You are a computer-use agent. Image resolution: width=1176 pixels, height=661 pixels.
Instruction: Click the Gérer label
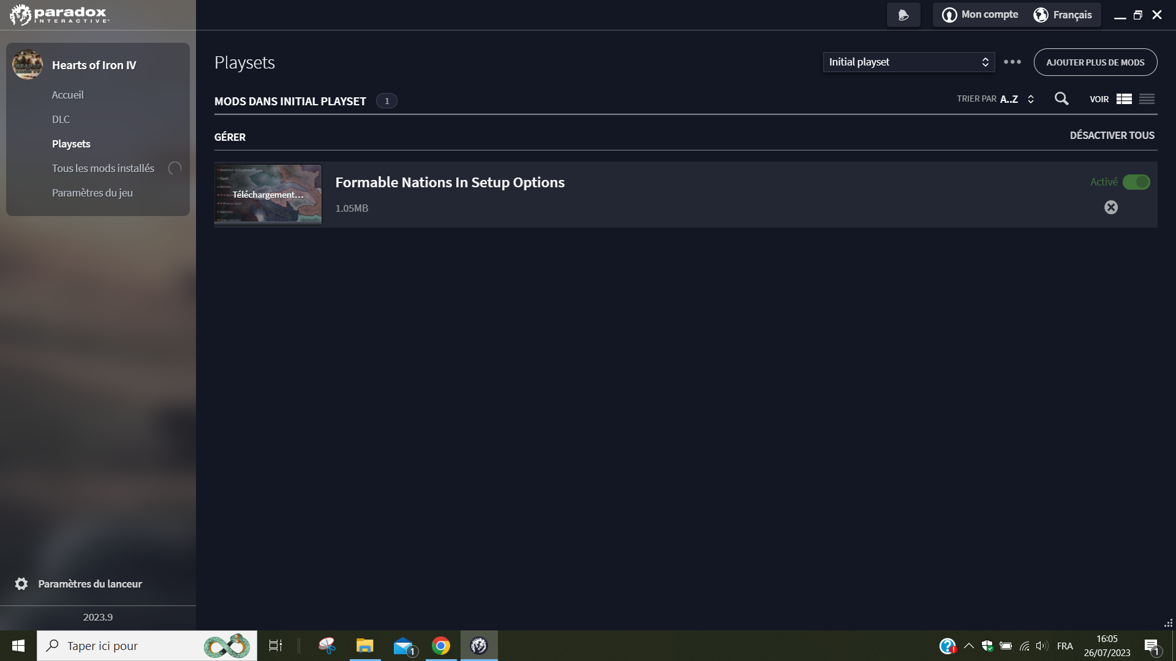(230, 137)
